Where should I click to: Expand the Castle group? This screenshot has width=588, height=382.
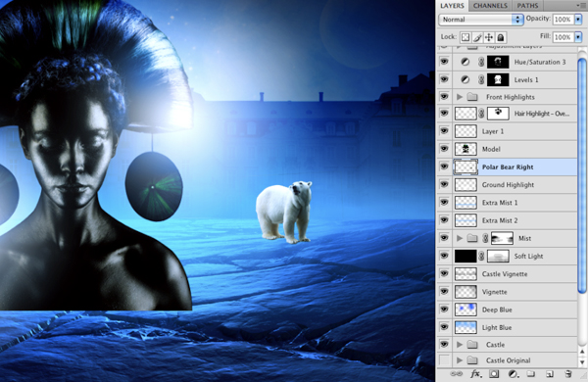click(x=460, y=345)
